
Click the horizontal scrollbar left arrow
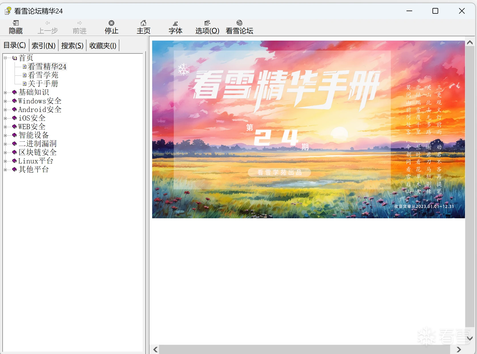coord(155,349)
